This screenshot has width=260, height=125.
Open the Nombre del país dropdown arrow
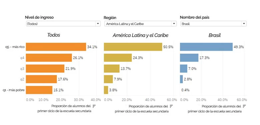[x=244, y=24]
